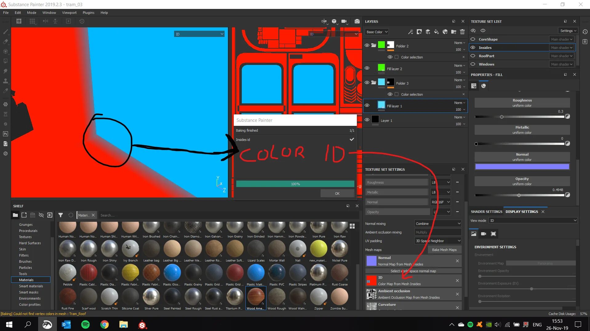Select the Smart materials shelf category
This screenshot has height=331, width=590.
coord(31,286)
